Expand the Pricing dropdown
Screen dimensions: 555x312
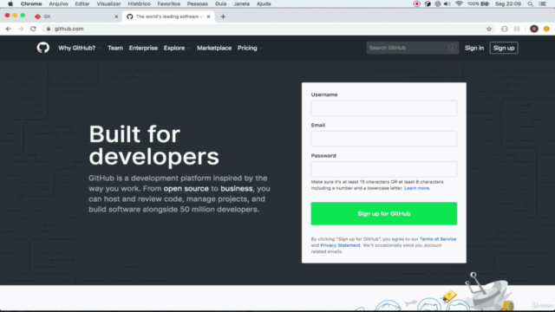(x=250, y=48)
